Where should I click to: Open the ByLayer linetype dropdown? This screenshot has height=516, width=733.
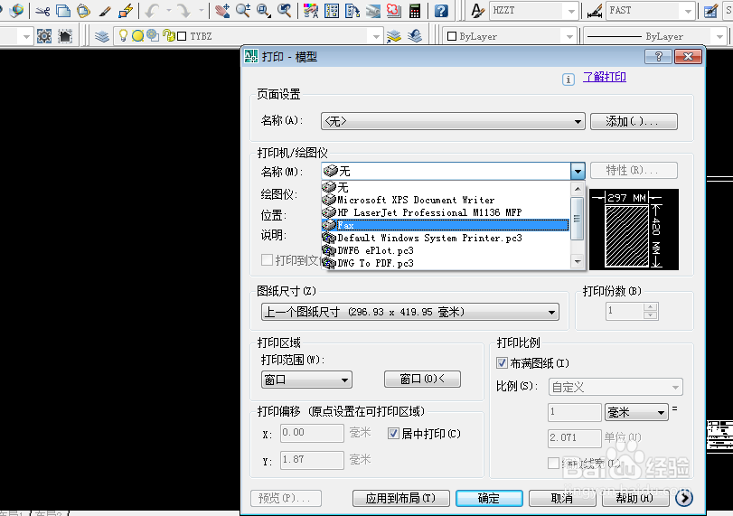(x=719, y=36)
